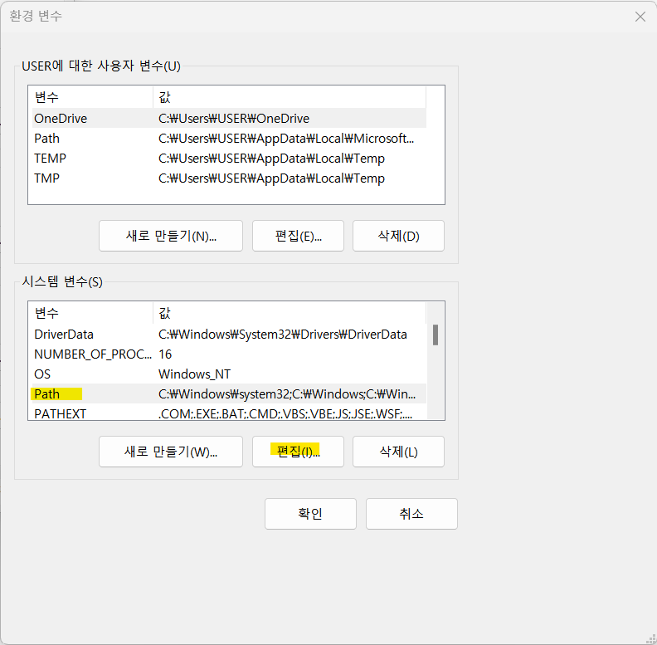Select the TMP user variable

coord(229,178)
